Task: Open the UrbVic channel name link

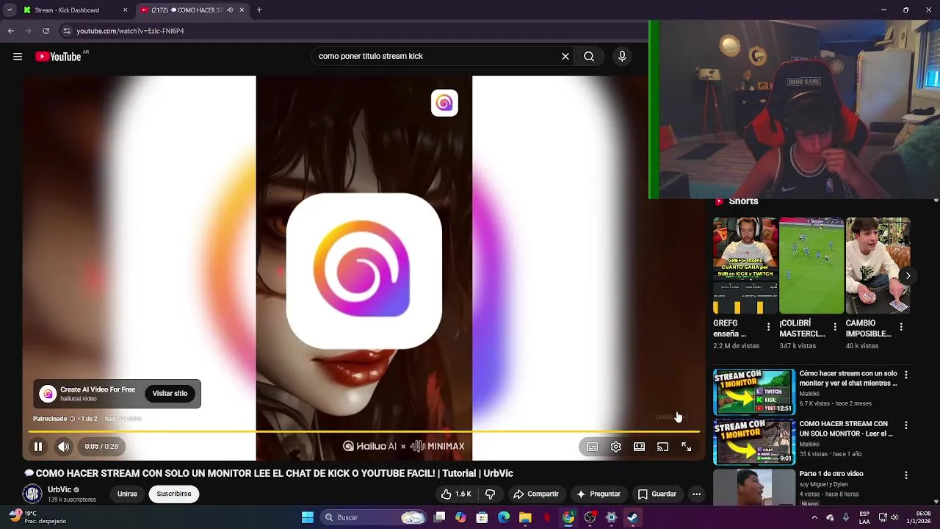Action: [59, 490]
